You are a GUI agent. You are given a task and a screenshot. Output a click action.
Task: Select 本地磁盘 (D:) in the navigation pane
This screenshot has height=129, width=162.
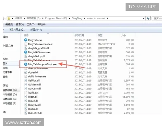tap(10, 95)
